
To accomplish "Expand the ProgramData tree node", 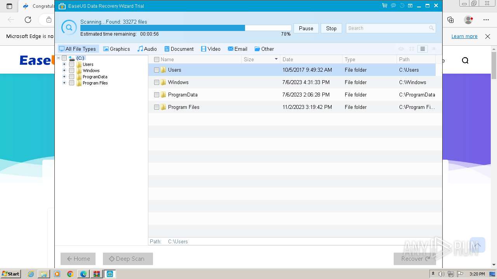I will point(64,77).
